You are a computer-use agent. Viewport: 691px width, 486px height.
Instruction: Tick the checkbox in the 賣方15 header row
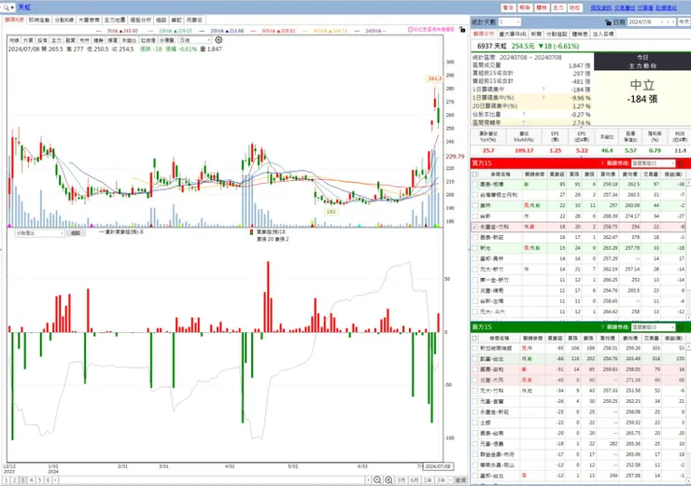point(474,338)
